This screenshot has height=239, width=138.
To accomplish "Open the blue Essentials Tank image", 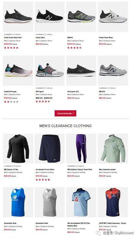I will (18, 202).
